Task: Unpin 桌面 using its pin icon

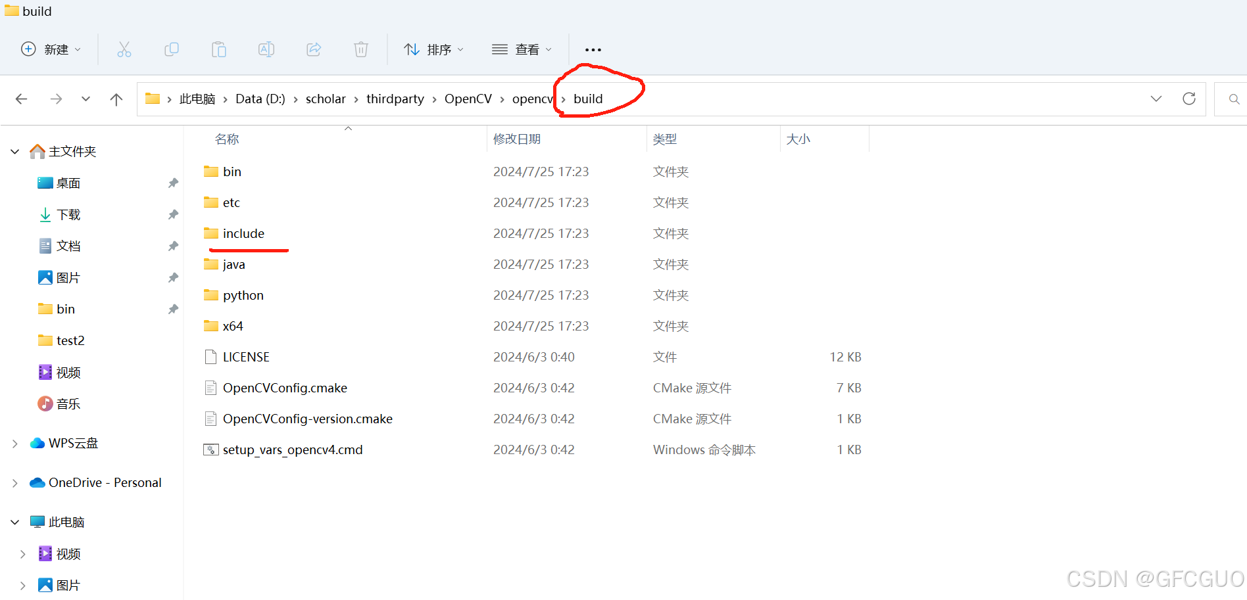Action: click(173, 183)
